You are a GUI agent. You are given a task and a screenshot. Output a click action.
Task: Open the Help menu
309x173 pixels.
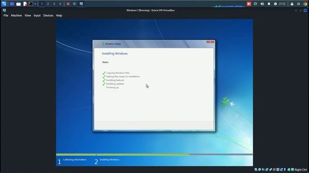59,15
